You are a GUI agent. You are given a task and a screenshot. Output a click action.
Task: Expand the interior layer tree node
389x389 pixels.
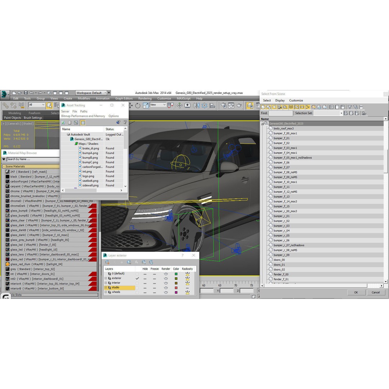pyautogui.click(x=106, y=283)
